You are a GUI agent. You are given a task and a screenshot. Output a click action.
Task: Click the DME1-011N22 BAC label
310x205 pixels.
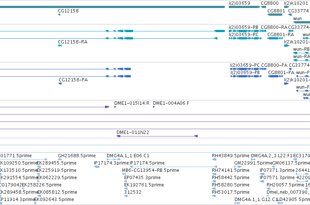tap(133, 132)
